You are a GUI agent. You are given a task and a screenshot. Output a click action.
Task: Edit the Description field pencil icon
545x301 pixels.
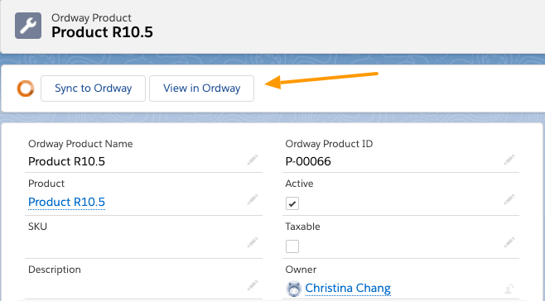point(253,285)
